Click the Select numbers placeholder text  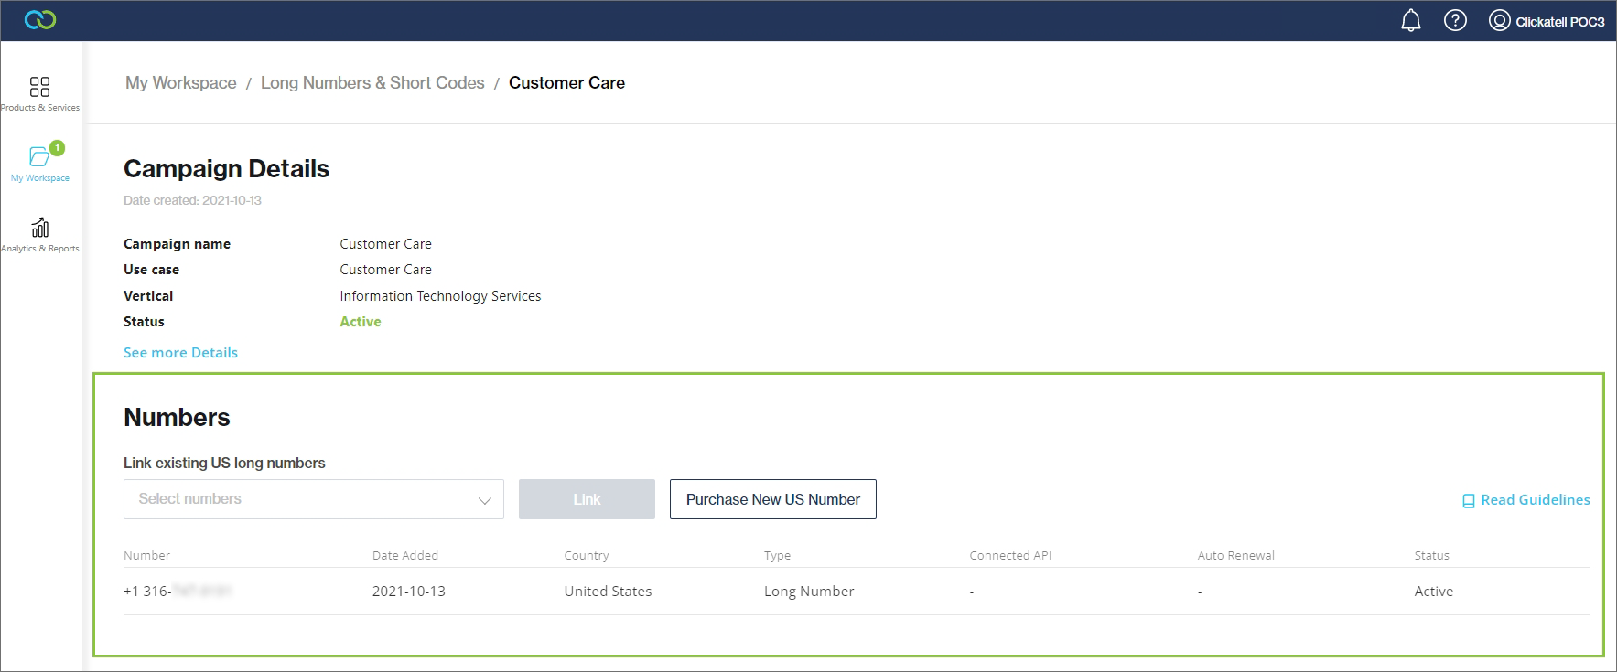(x=190, y=499)
